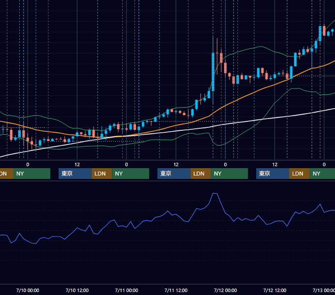Select the 7/11 00:00 date label
335x295 pixels.
[127, 290]
